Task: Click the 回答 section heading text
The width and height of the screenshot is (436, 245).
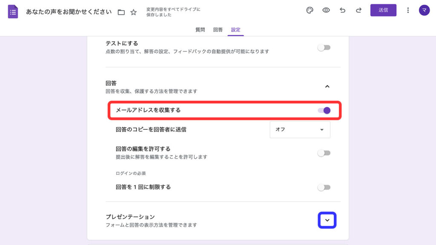Action: (x=111, y=83)
